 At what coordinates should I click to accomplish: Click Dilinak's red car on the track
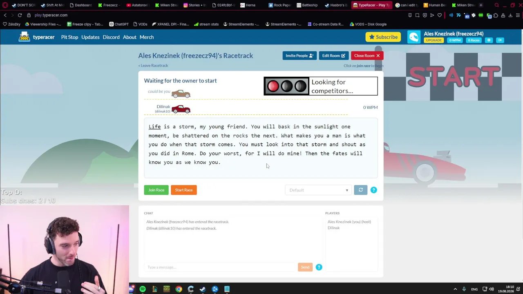181,109
